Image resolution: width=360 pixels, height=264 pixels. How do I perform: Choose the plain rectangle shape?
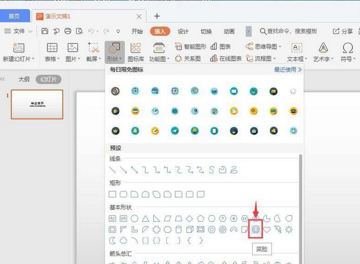pos(112,194)
